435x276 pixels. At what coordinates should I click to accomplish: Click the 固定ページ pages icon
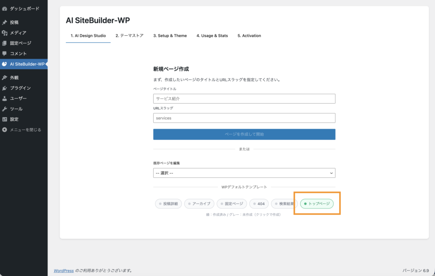4,43
